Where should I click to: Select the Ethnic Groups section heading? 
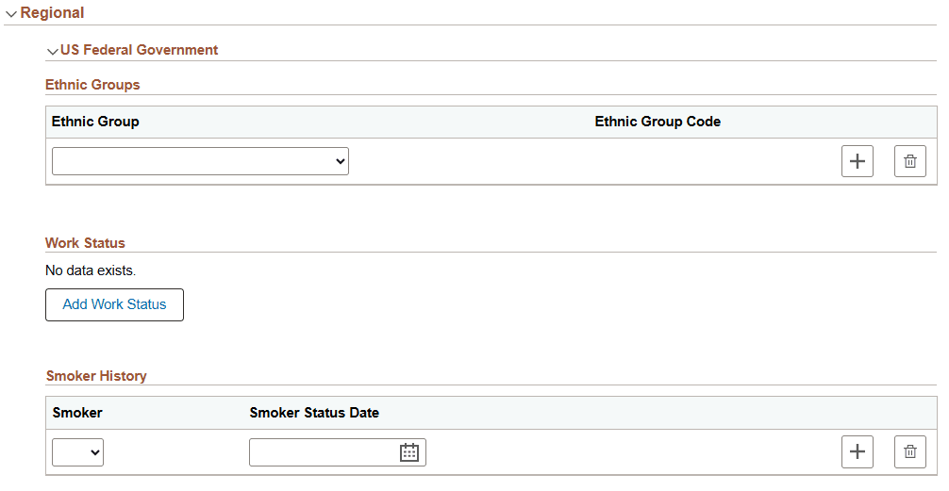(x=92, y=85)
